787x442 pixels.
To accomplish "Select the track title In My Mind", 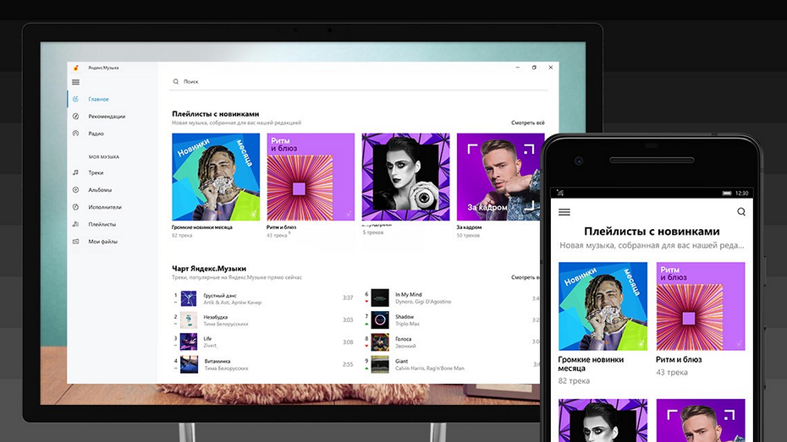I will click(x=409, y=295).
